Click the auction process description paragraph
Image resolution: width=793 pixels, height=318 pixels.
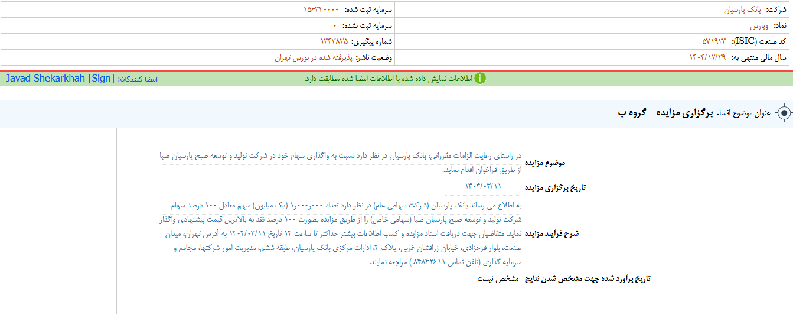coord(341,234)
